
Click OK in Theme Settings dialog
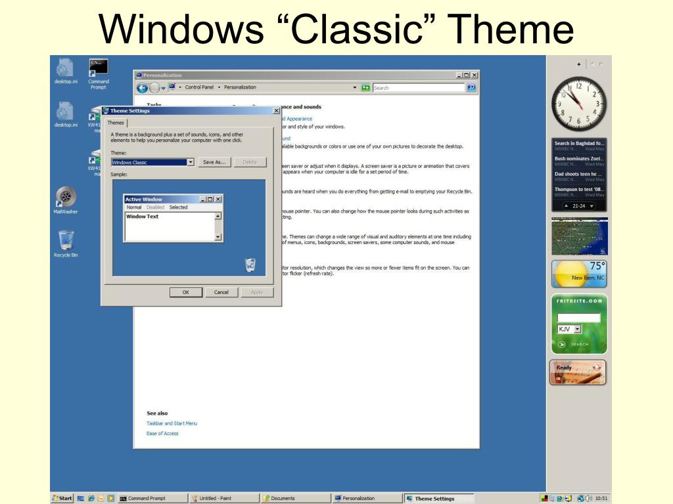tap(186, 292)
